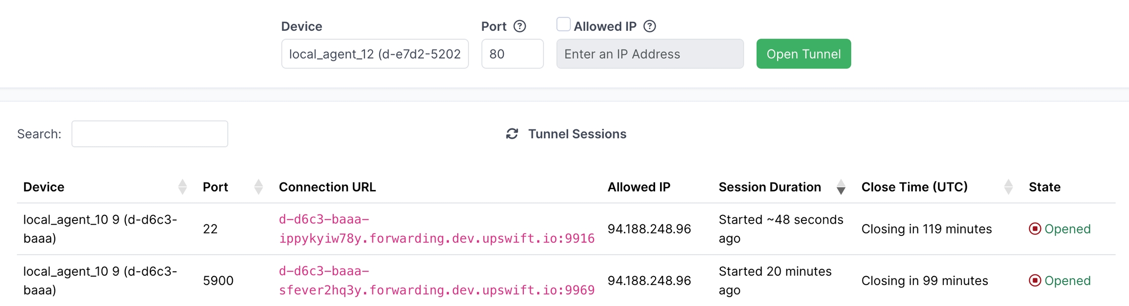
Task: Click the Allowed IP column header
Action: (638, 187)
